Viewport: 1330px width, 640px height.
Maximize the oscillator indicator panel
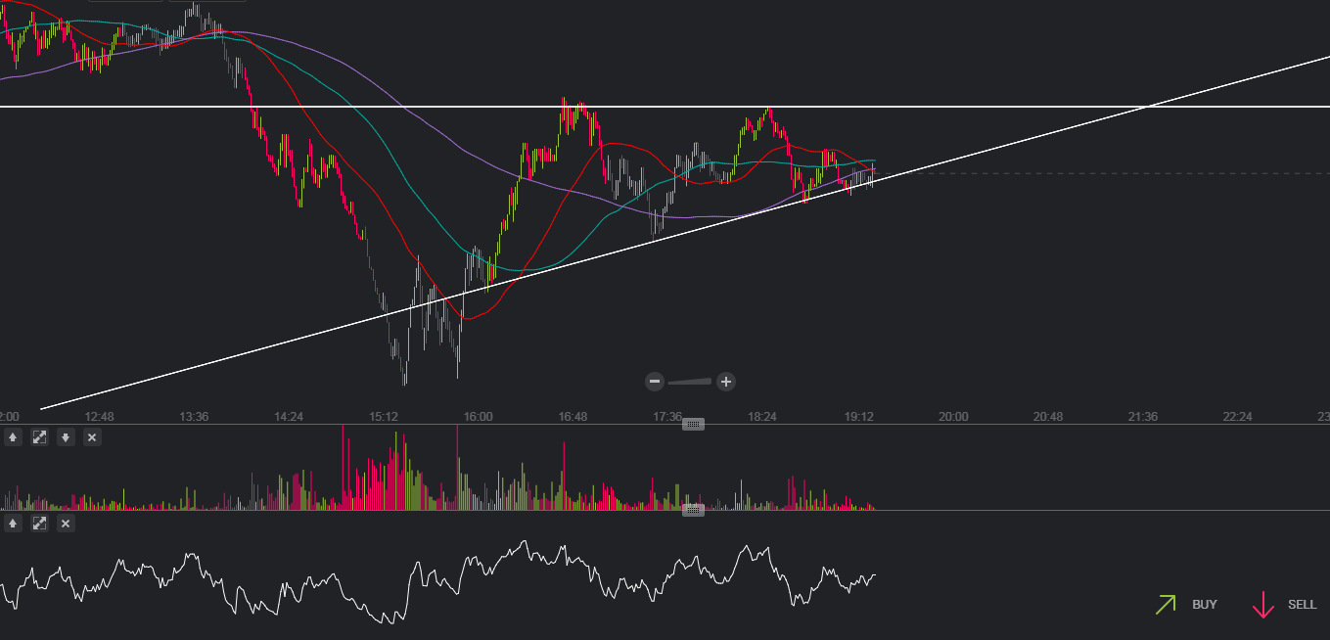pos(40,524)
